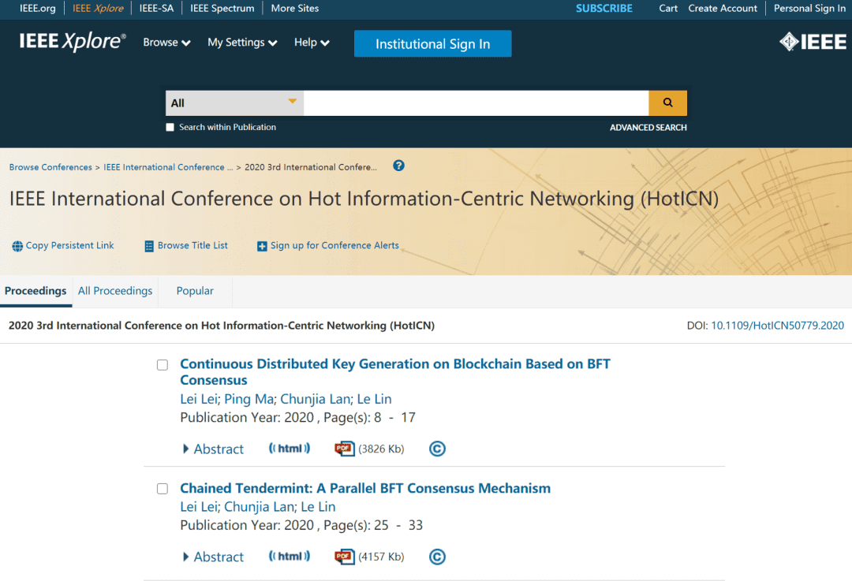
Task: Click the DOI 10.1109/HotICN50779.2020 link
Action: (x=777, y=326)
